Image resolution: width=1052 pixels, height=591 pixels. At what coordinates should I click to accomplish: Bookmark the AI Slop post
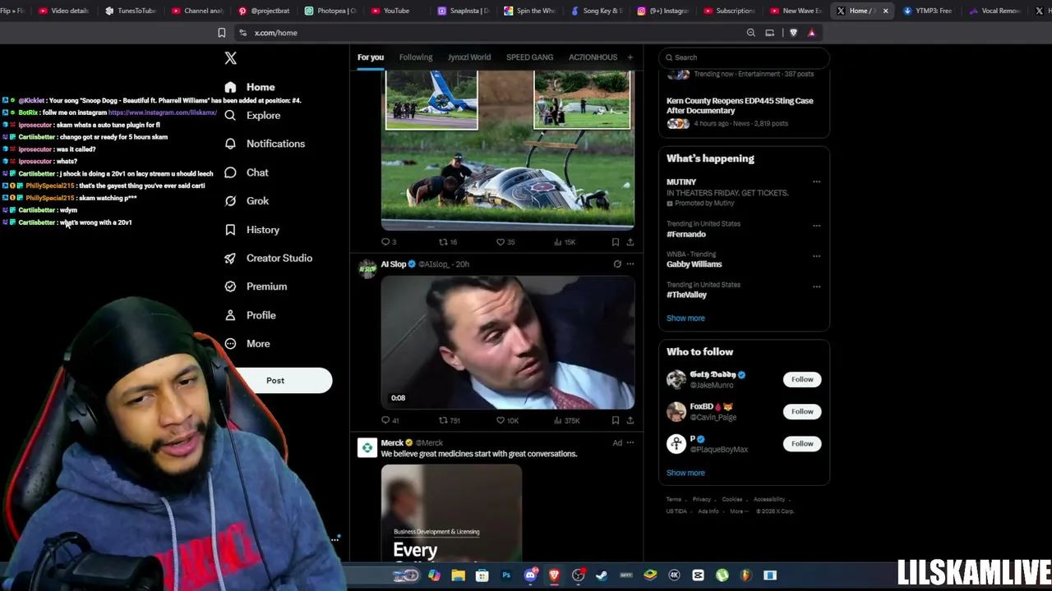(x=616, y=420)
